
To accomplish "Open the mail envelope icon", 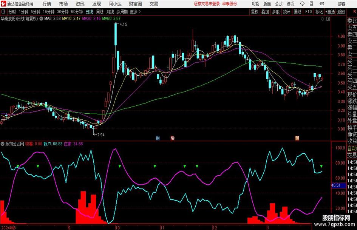I will click(322, 4).
